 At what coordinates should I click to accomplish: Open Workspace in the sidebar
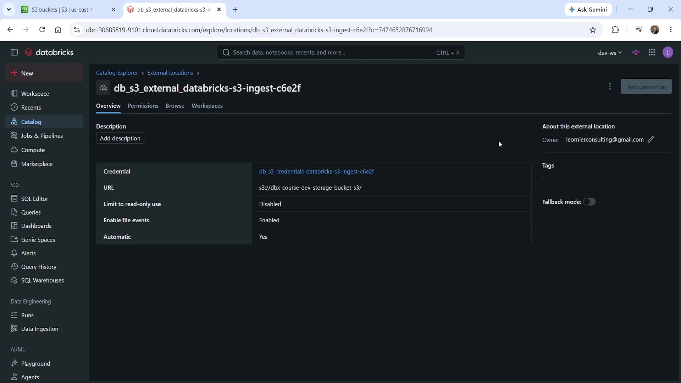tap(44, 94)
